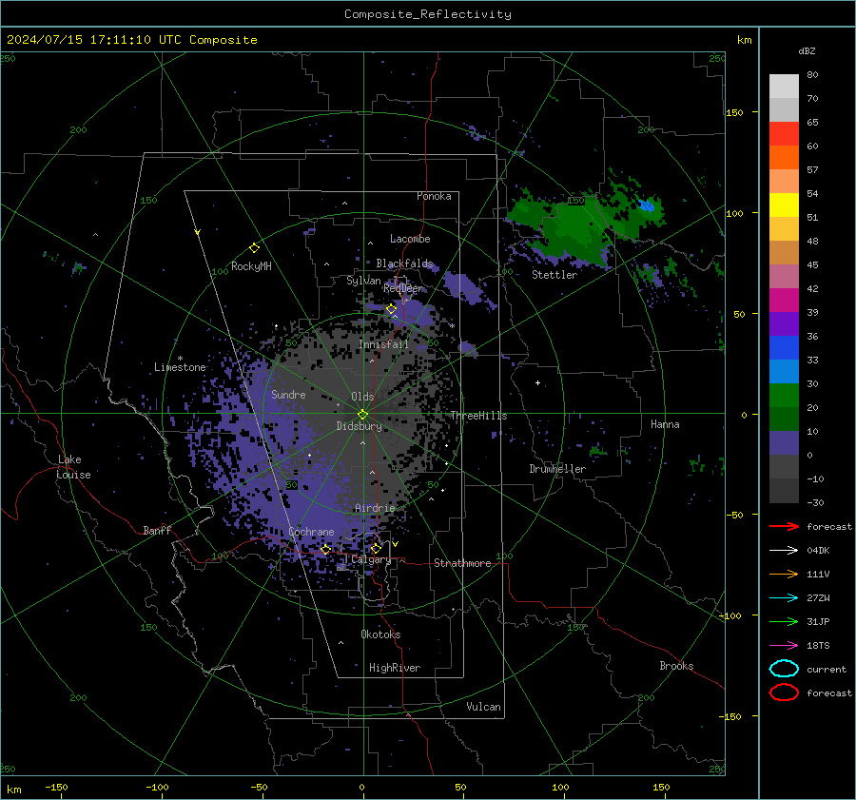
Task: Click the cyan 27ZW arrow in the legend
Action: click(x=784, y=598)
